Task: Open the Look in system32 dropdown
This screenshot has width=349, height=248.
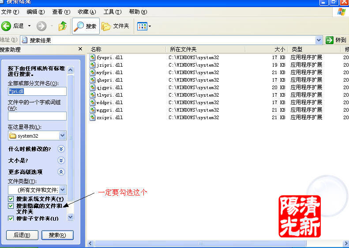Action: (x=63, y=135)
